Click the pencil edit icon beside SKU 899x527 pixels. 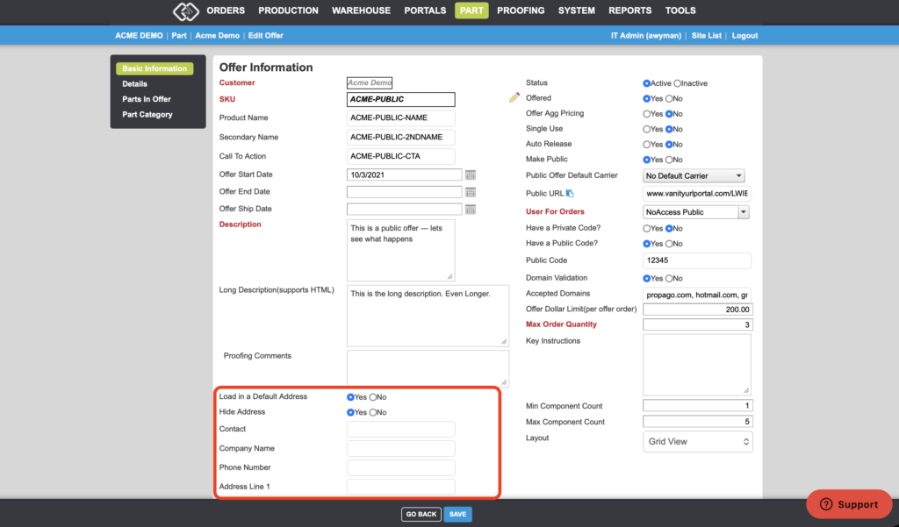click(514, 98)
